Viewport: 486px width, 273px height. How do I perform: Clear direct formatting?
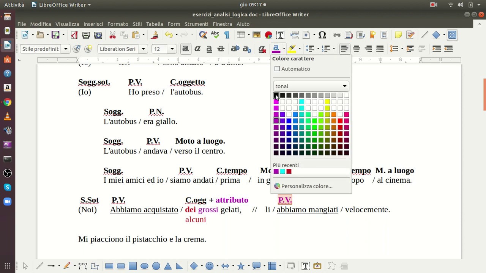coord(262,49)
